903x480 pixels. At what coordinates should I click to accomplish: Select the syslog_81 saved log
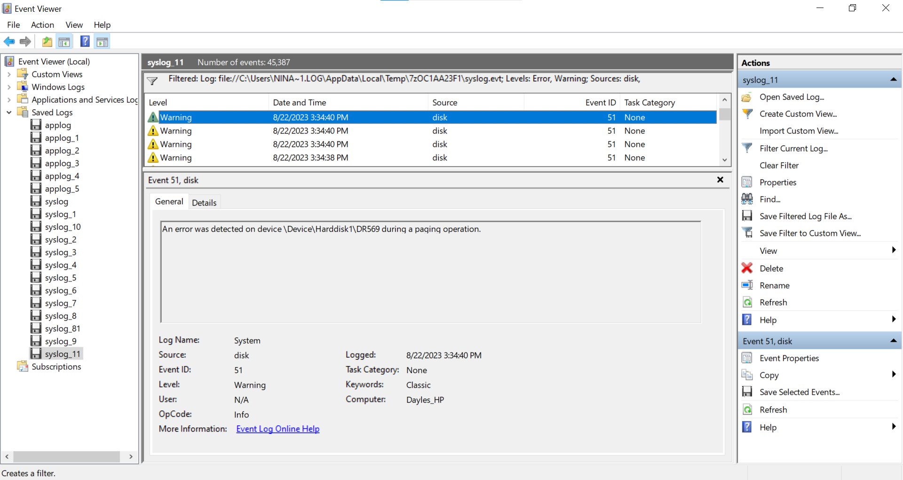coord(62,328)
